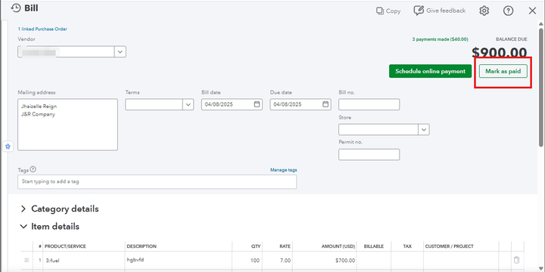545x272 pixels.
Task: Click the Permit no. input field
Action: coord(369,154)
